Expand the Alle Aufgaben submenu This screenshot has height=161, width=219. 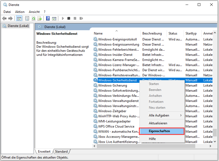tap(161, 115)
